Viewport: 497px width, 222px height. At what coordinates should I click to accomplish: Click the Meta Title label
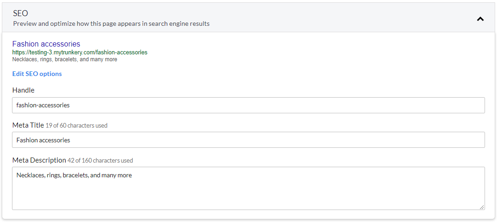click(28, 125)
